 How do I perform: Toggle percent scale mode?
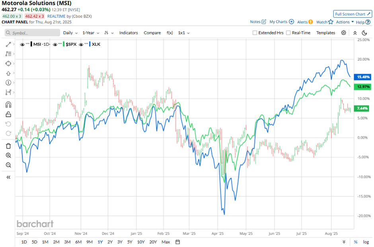356,242
